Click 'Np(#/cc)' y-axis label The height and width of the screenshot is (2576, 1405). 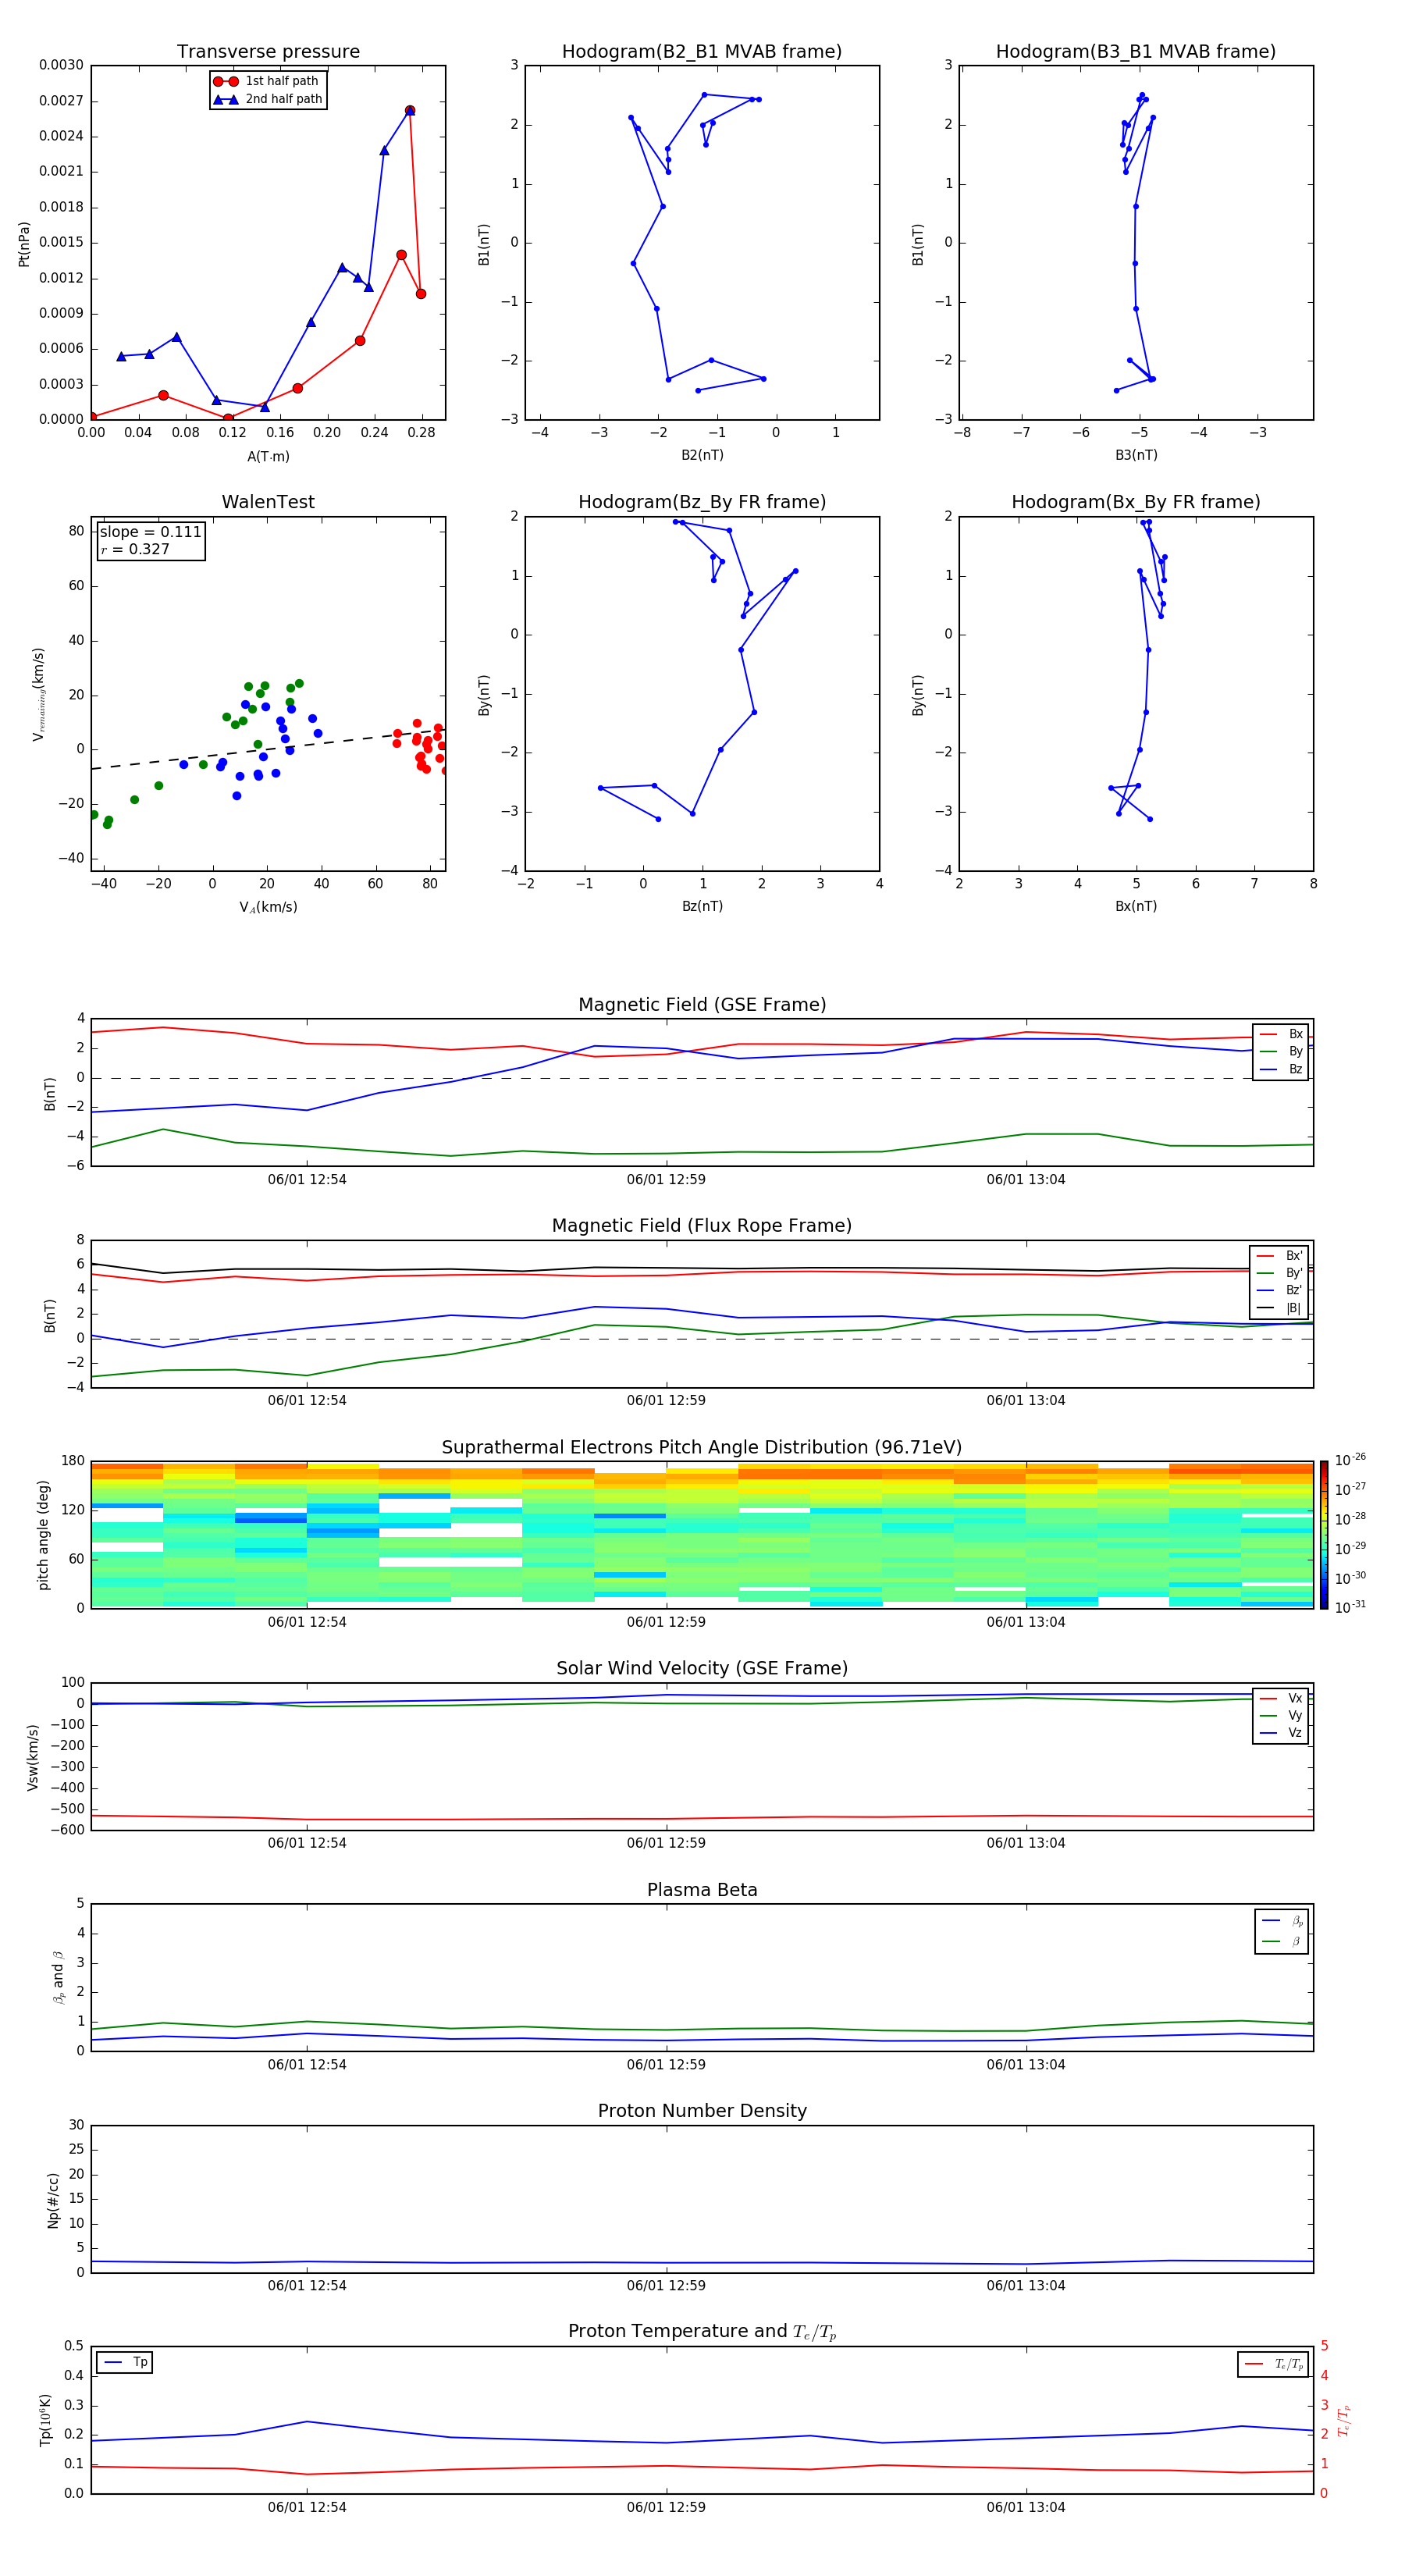coord(53,2200)
